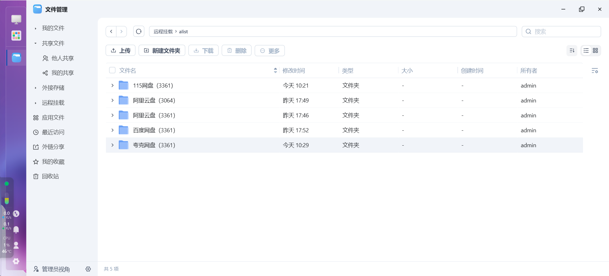Click the 文件管理 app title icon

click(37, 9)
